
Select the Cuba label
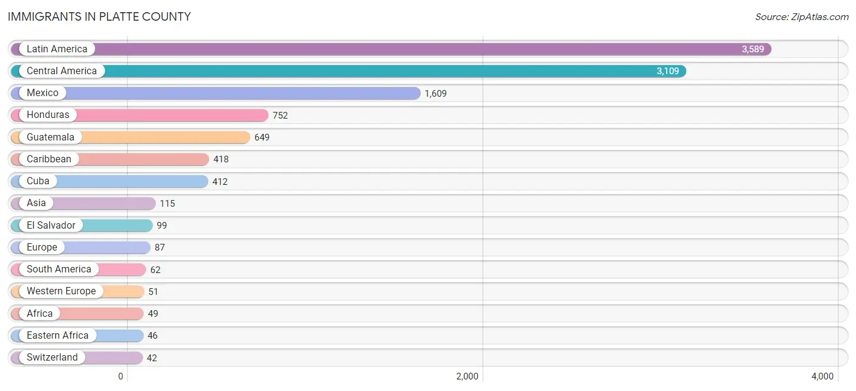38,181
